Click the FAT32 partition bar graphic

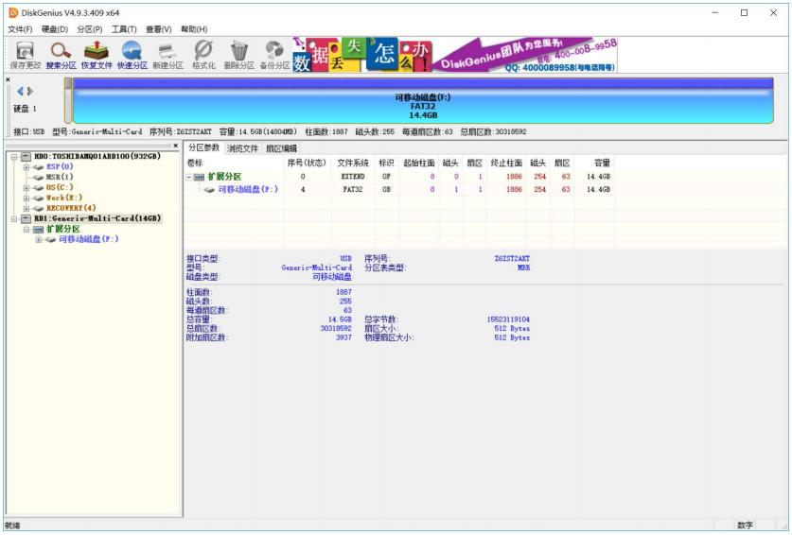point(423,101)
